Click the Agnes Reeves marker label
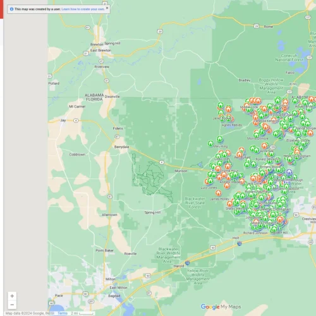The image size is (316, 316). (x=232, y=125)
